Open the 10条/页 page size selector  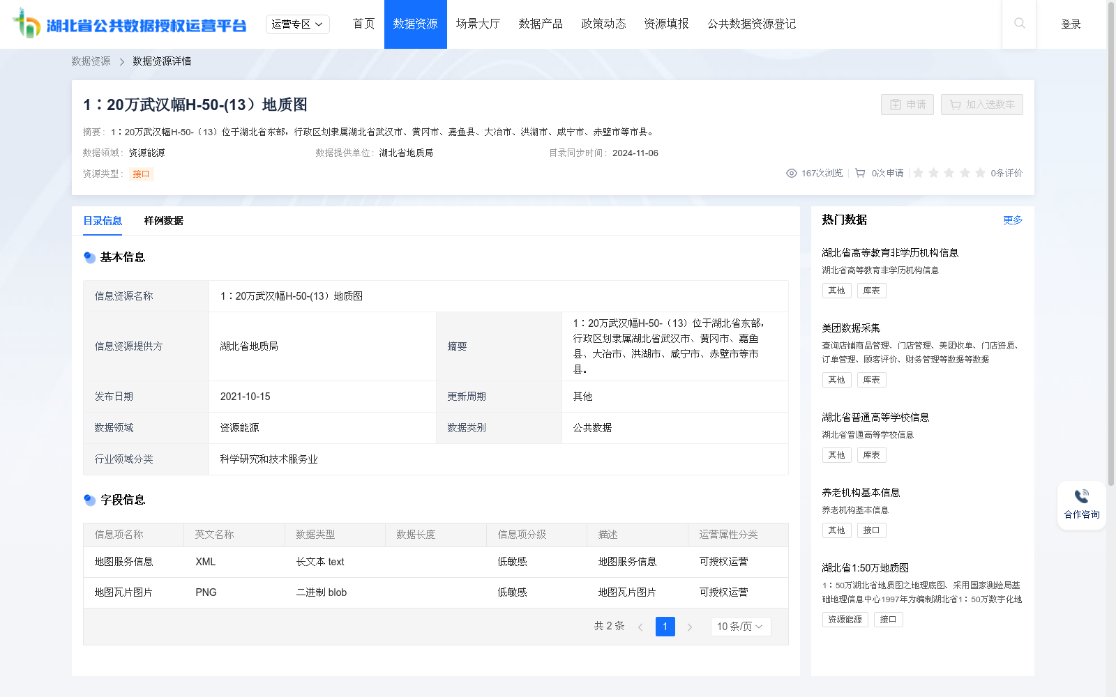point(739,627)
